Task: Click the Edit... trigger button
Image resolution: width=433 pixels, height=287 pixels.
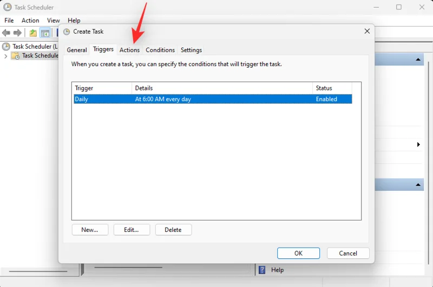Action: [132, 230]
